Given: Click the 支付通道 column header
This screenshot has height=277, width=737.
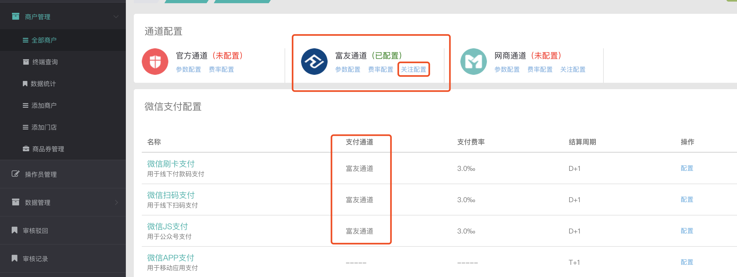Looking at the screenshot, I should 359,142.
